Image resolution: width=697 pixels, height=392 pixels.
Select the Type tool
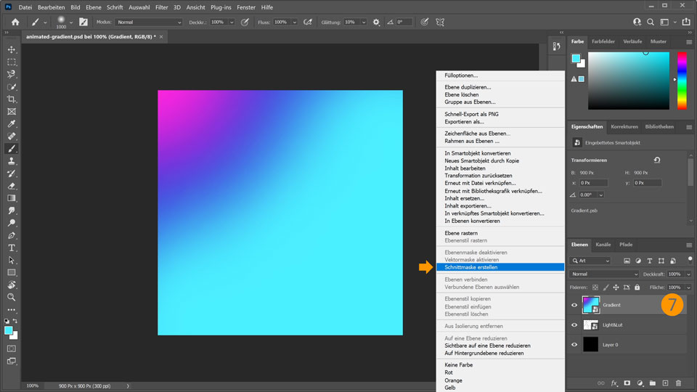point(12,248)
